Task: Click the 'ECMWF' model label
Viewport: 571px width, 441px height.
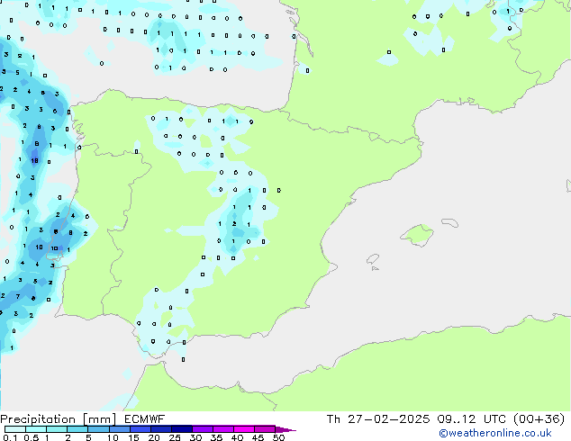Action: click(x=145, y=419)
